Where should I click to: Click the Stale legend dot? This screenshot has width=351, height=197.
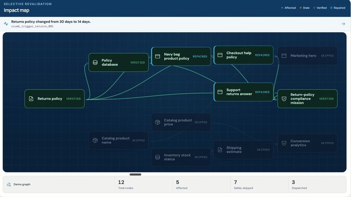[x=300, y=8]
